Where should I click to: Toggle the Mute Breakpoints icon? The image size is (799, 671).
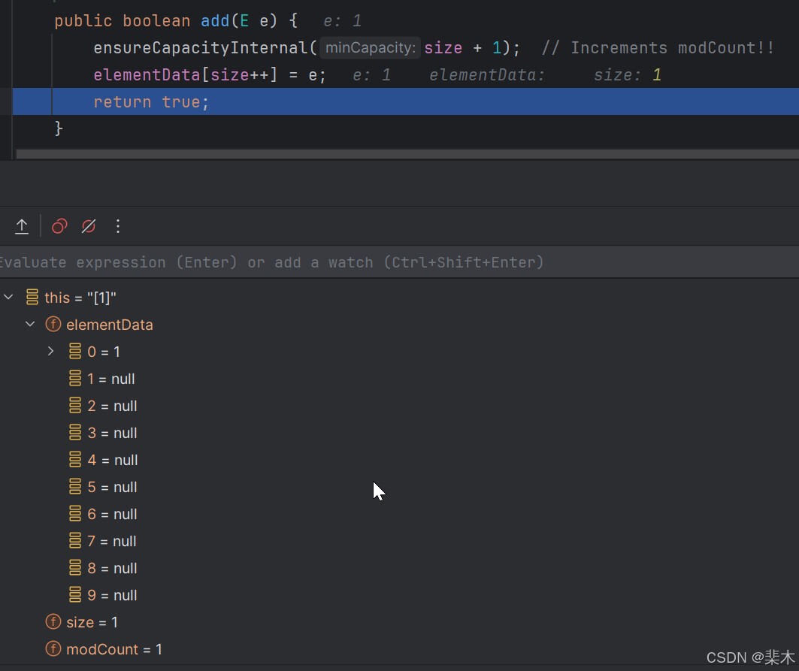(89, 226)
